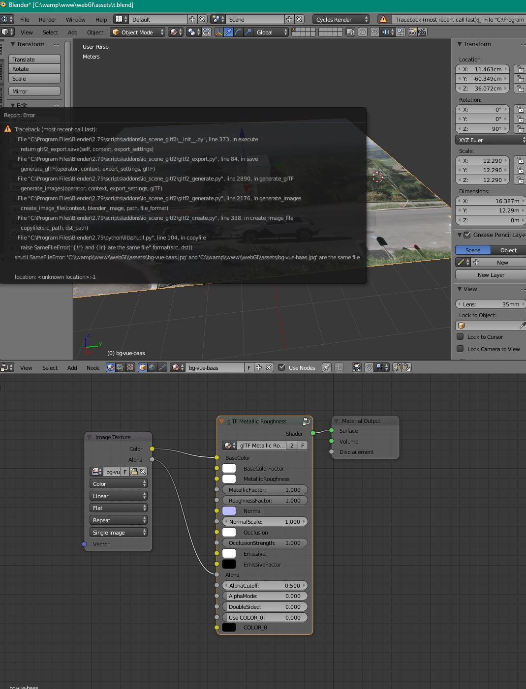526x689 pixels.
Task: Enable the Use Nodes checkbox
Action: [x=282, y=367]
